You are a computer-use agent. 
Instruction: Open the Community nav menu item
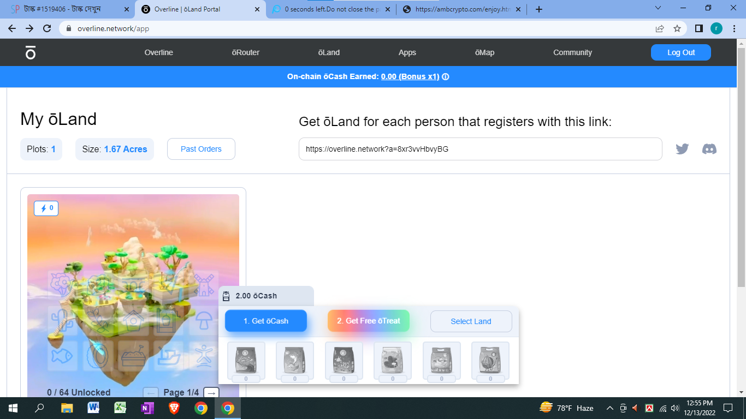(x=572, y=52)
